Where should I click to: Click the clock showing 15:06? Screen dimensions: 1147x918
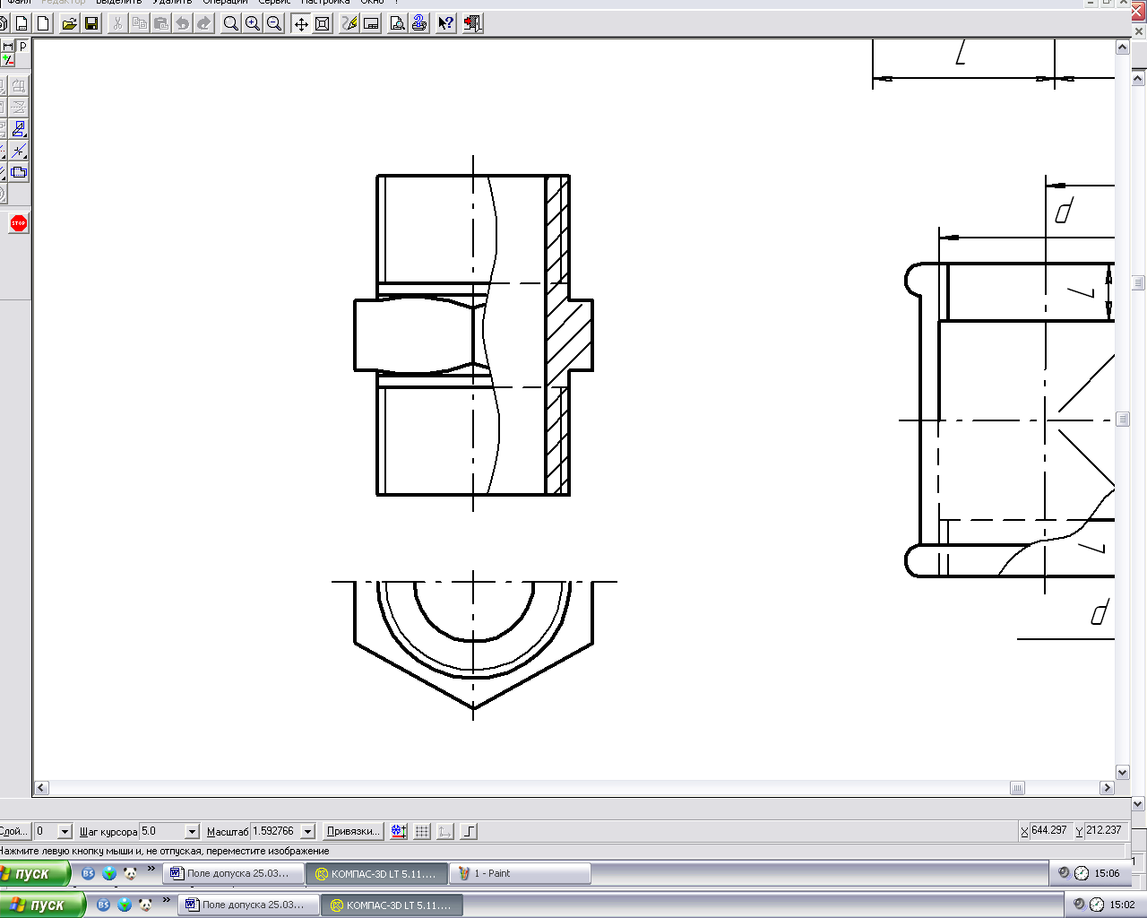[1107, 873]
